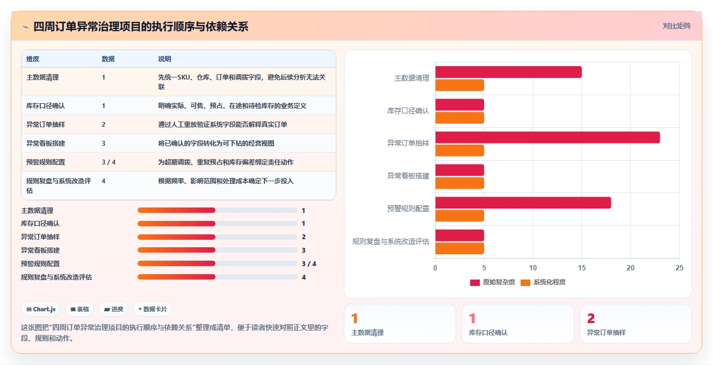Click the page title heading text
This screenshot has height=365, width=713.
[141, 27]
